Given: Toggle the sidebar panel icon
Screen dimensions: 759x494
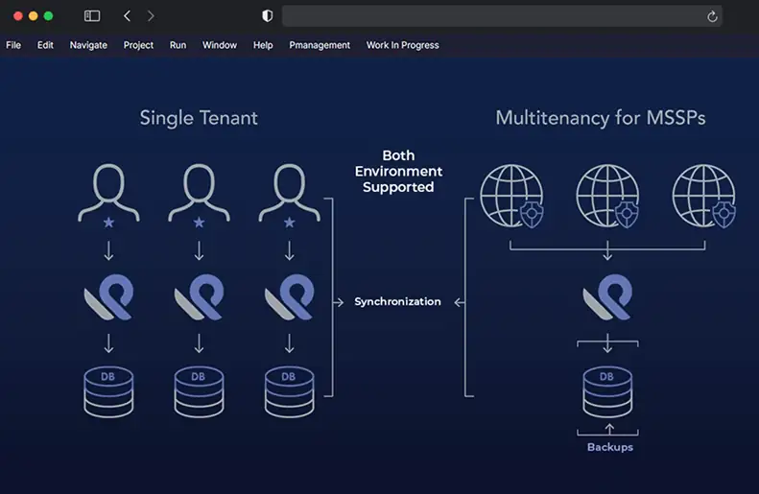Looking at the screenshot, I should (x=92, y=16).
